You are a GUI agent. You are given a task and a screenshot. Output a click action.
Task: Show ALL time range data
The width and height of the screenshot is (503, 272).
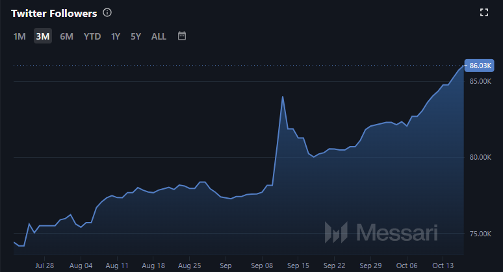point(159,36)
